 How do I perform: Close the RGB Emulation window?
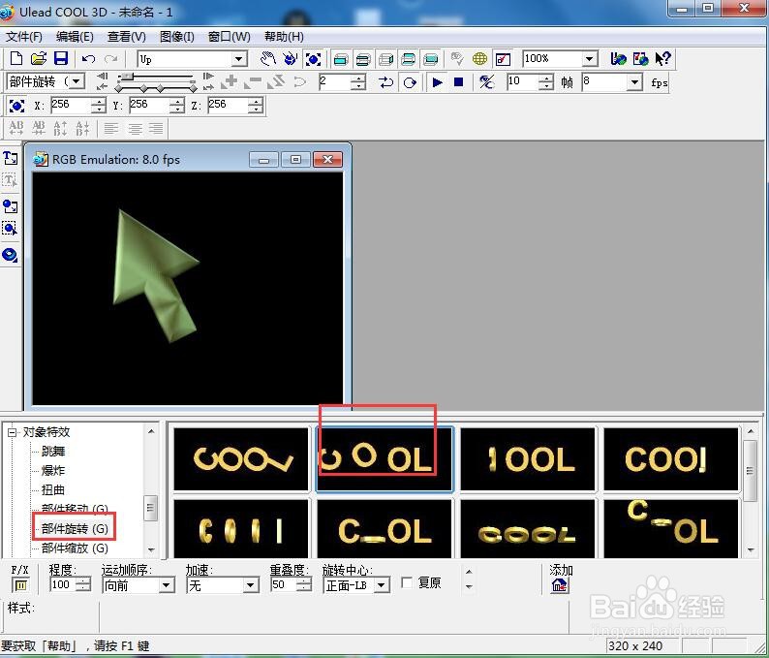(327, 160)
